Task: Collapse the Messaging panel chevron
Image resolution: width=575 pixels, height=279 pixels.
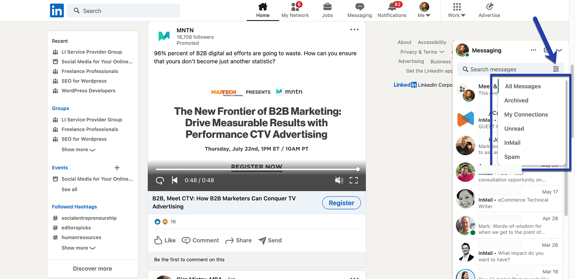Action: click(560, 50)
